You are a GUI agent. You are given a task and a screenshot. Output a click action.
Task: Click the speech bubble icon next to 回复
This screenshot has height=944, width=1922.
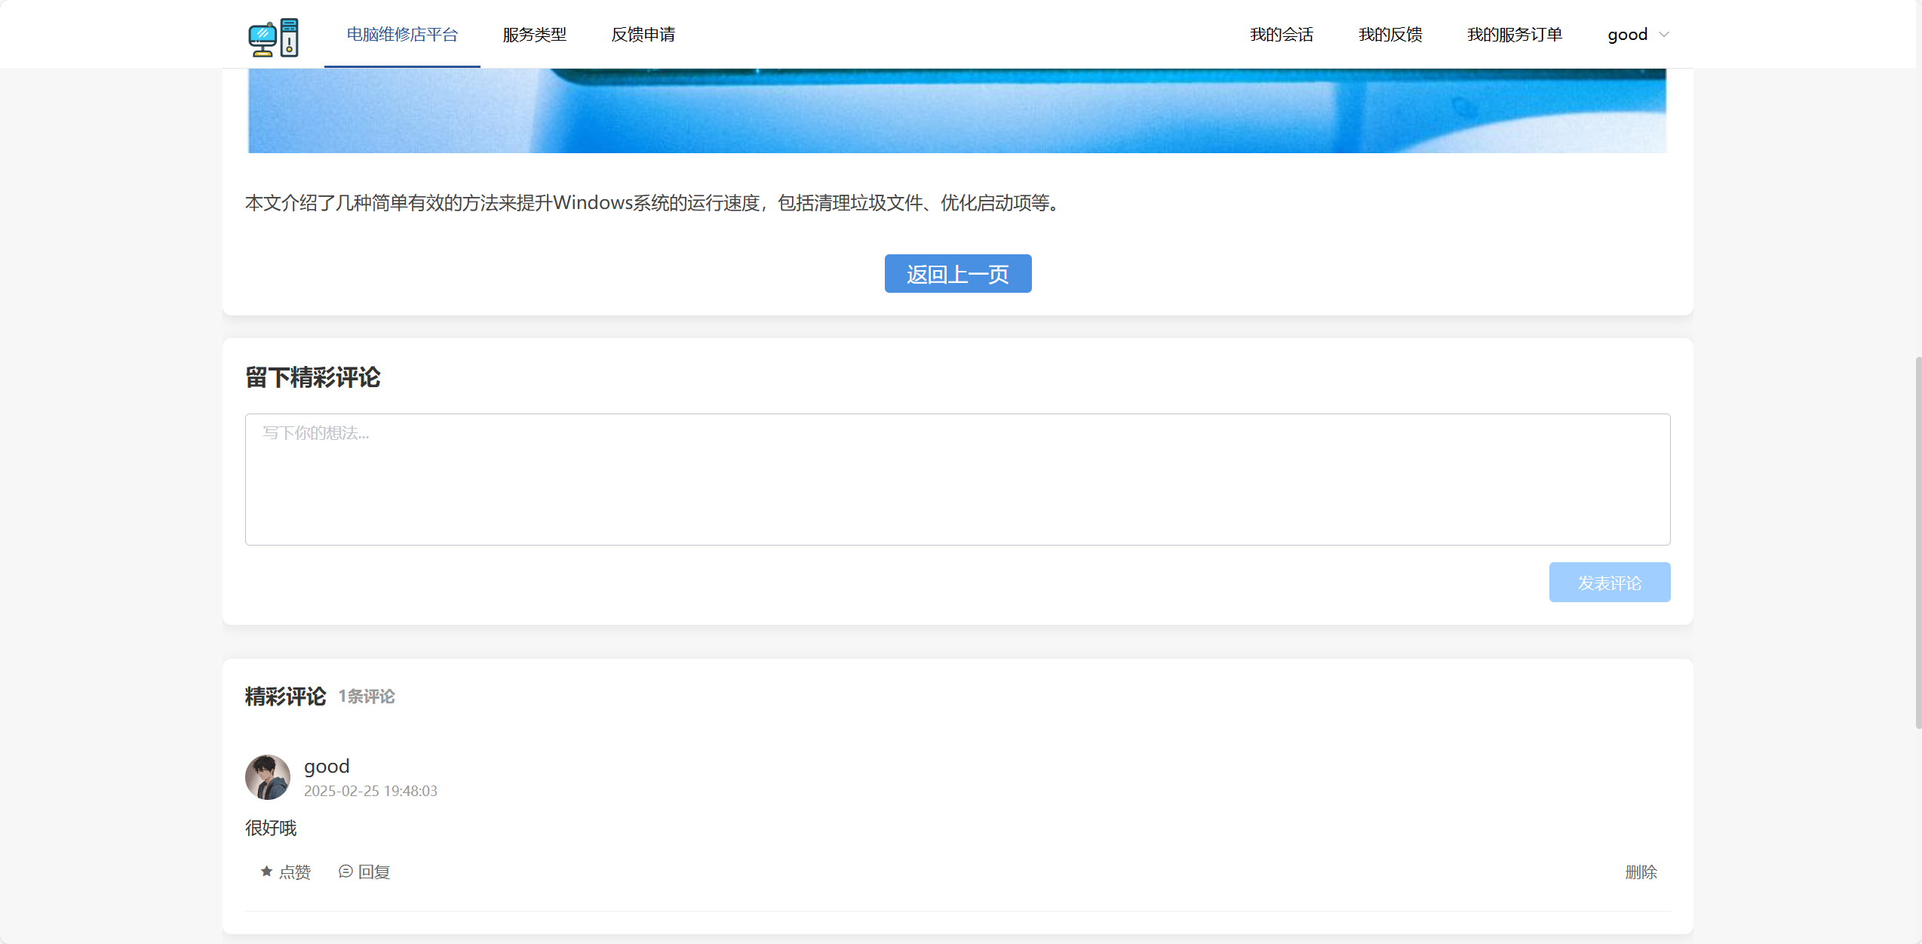click(x=346, y=872)
